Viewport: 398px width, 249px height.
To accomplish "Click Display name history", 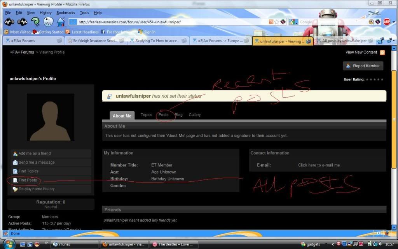I will coord(51,189).
